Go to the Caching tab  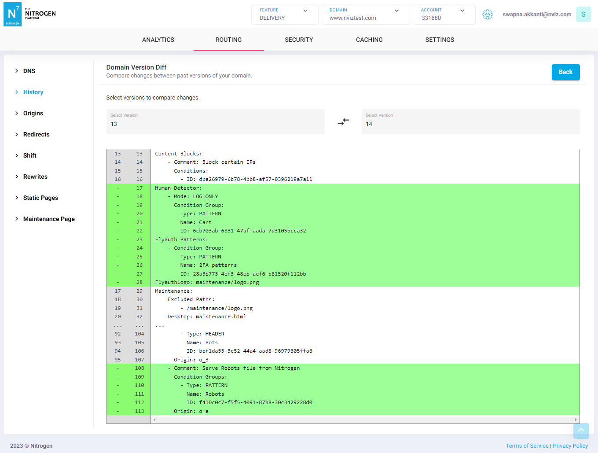369,40
